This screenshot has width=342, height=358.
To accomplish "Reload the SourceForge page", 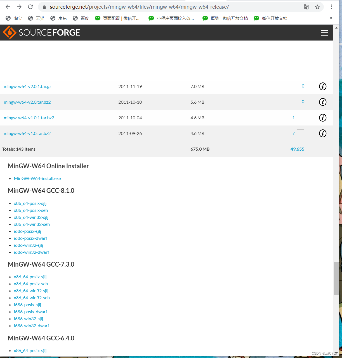I will (x=30, y=7).
